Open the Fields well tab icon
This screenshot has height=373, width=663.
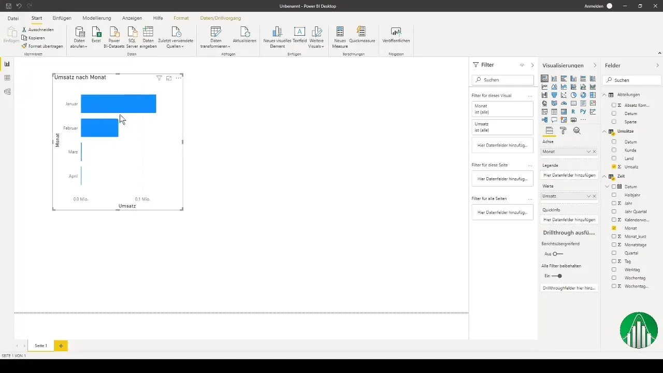pyautogui.click(x=550, y=131)
